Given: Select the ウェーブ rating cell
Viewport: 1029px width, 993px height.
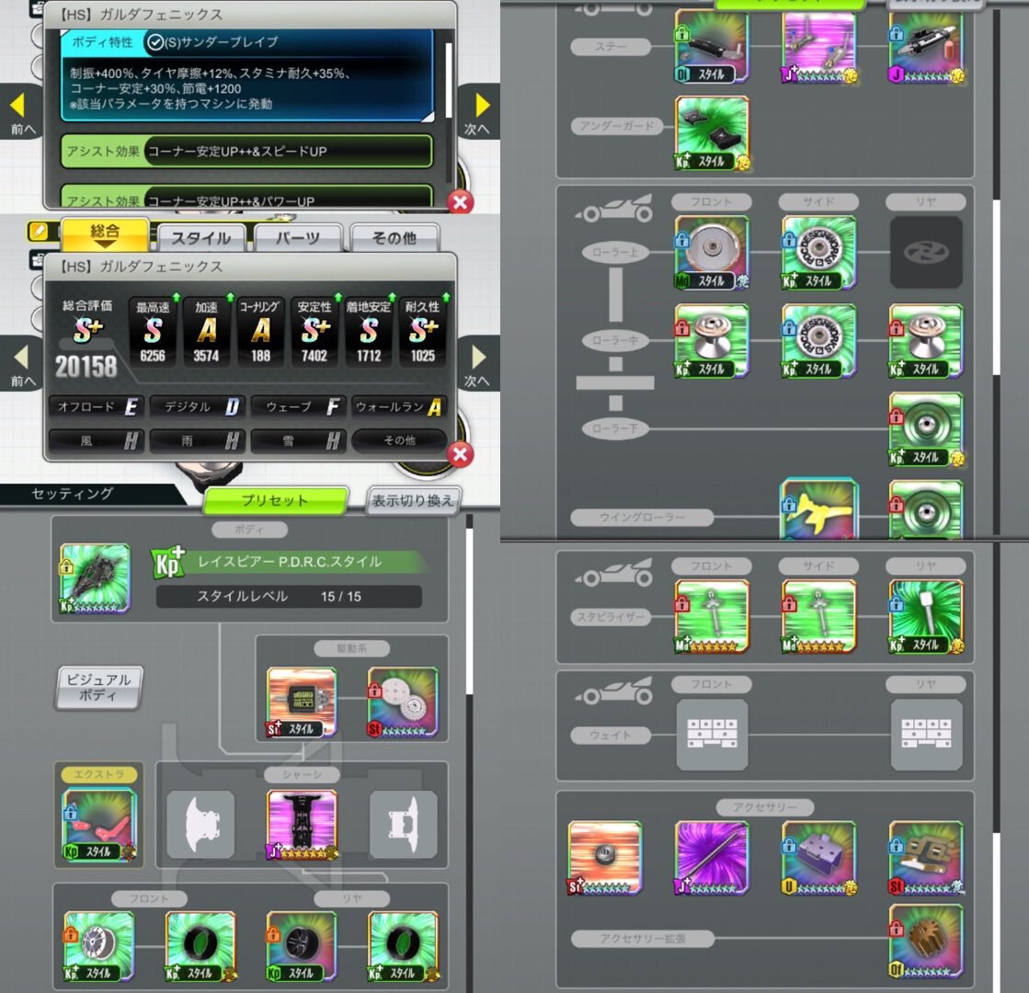Looking at the screenshot, I should pos(299,407).
